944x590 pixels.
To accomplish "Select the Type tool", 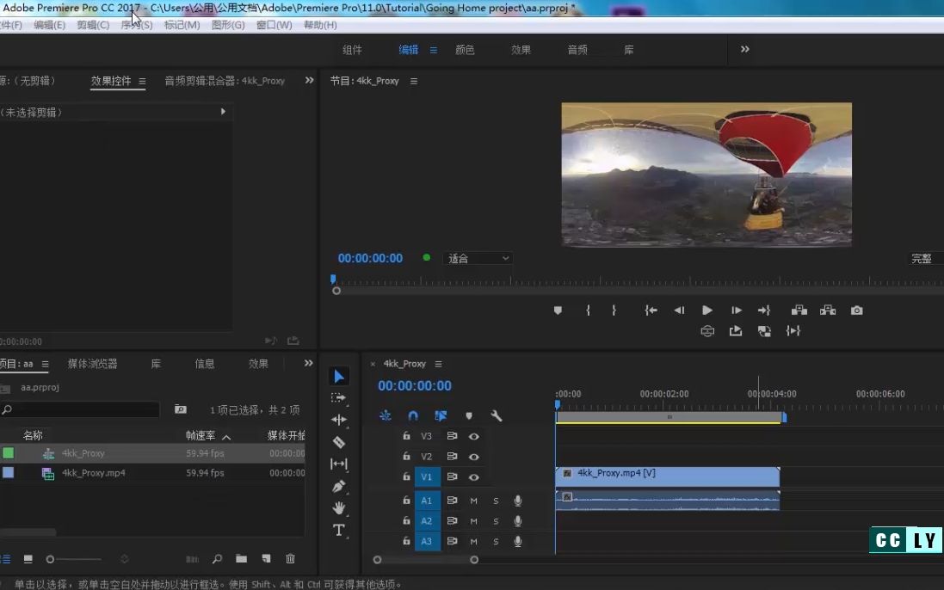I will coord(339,531).
